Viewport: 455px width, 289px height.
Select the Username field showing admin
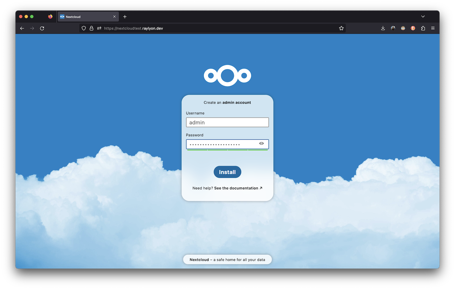227,122
